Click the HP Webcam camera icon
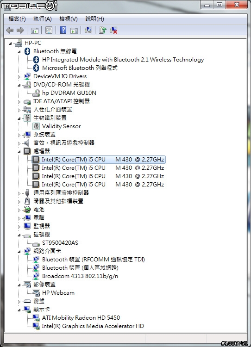The width and height of the screenshot is (251, 347). coord(36,293)
